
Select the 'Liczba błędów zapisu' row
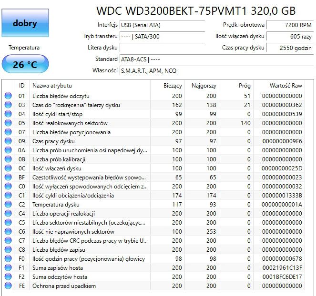tap(153, 250)
